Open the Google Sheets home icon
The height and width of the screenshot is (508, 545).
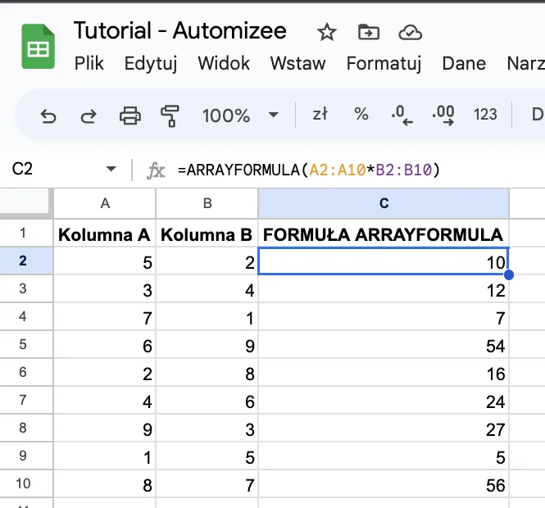coord(39,47)
